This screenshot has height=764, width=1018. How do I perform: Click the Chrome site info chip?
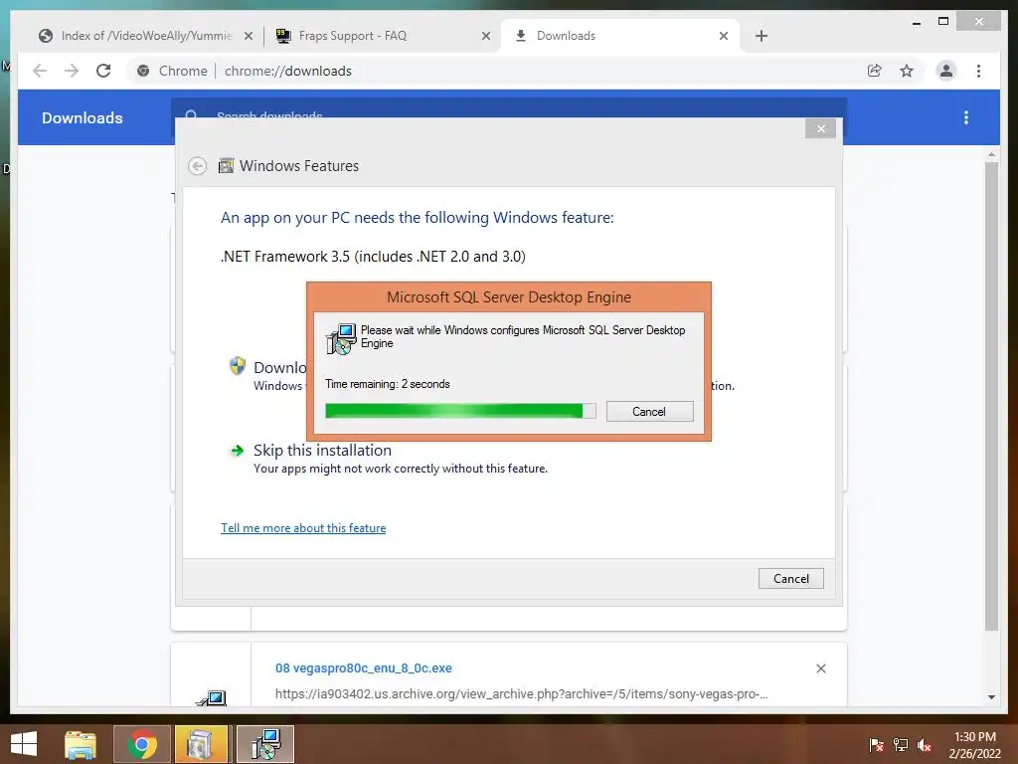click(172, 71)
